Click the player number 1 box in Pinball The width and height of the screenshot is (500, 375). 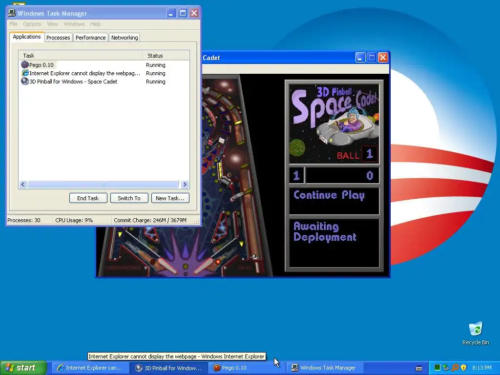[296, 175]
